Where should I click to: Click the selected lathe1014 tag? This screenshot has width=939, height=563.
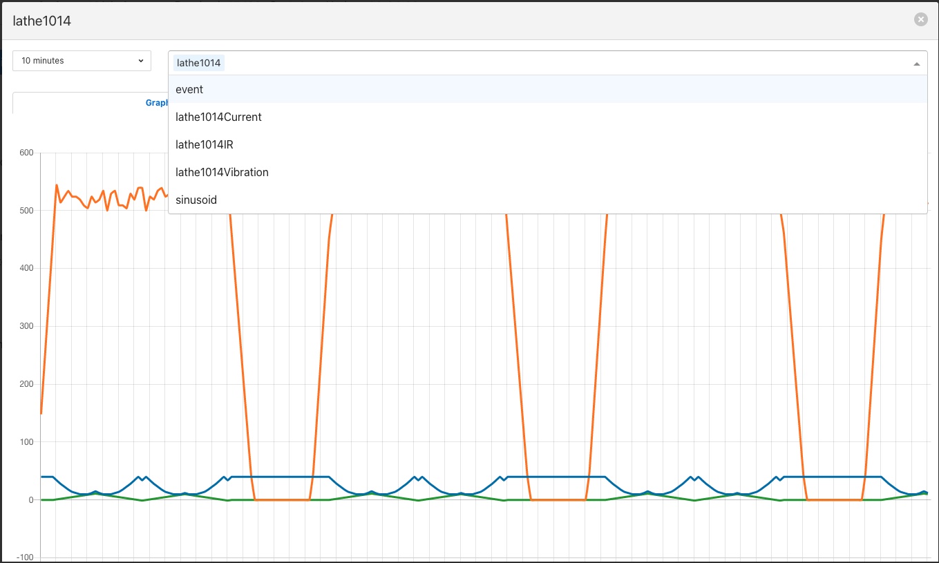point(199,63)
